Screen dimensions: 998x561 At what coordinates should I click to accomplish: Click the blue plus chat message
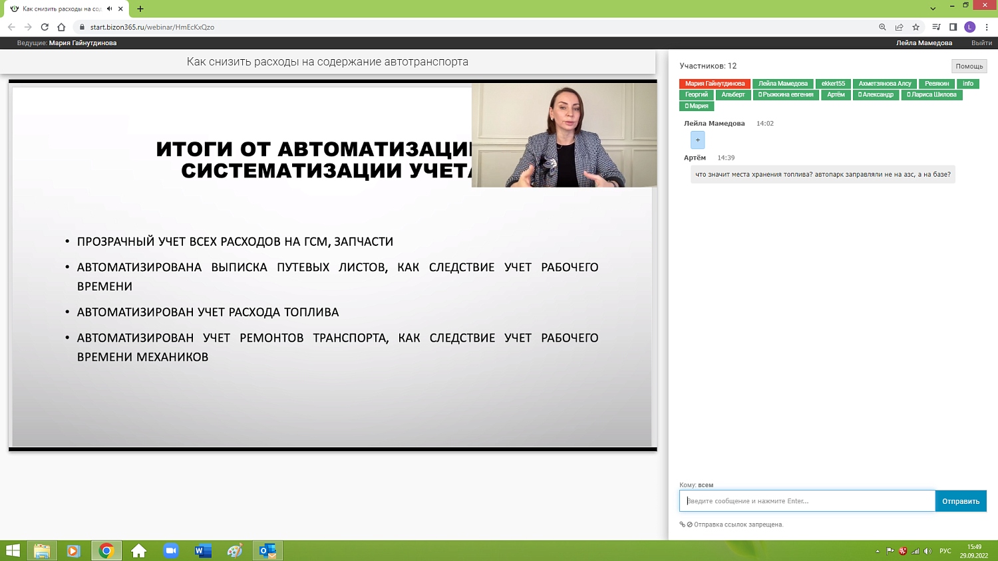point(697,140)
